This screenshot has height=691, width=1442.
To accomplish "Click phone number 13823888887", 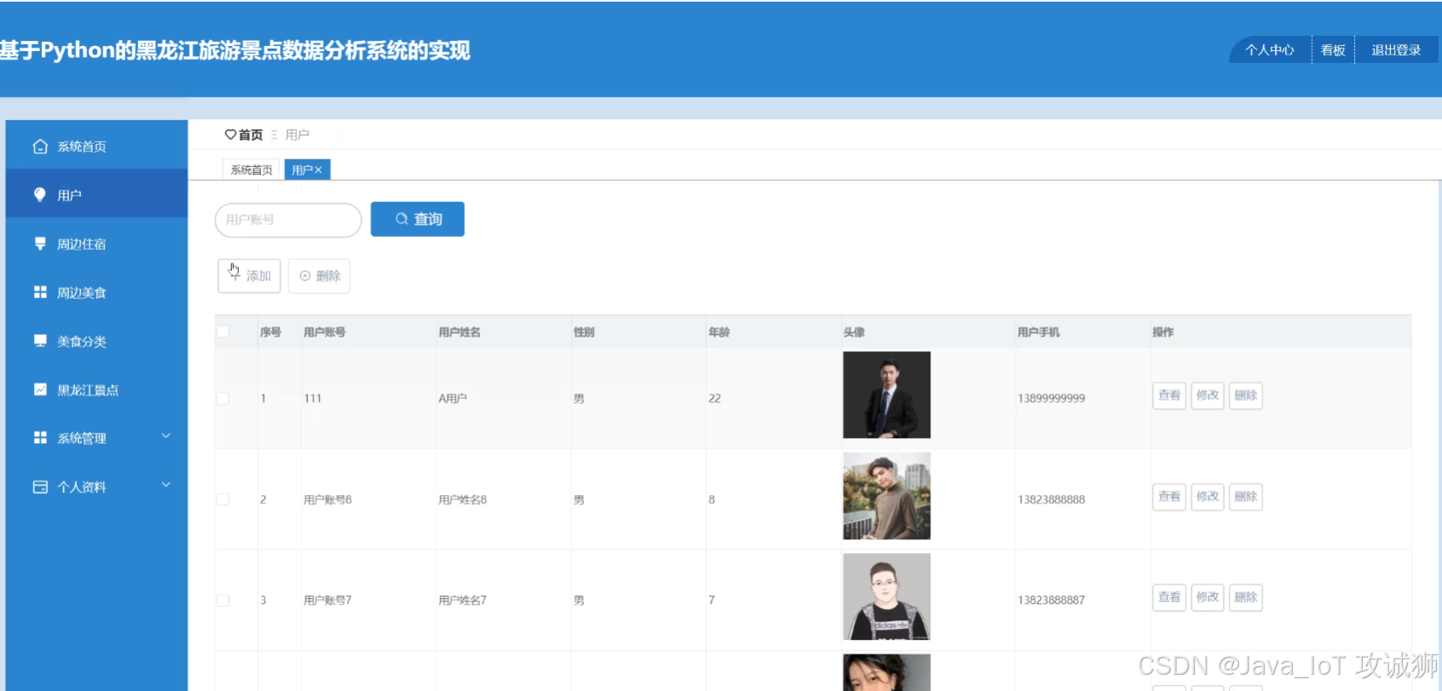I will click(1051, 601).
